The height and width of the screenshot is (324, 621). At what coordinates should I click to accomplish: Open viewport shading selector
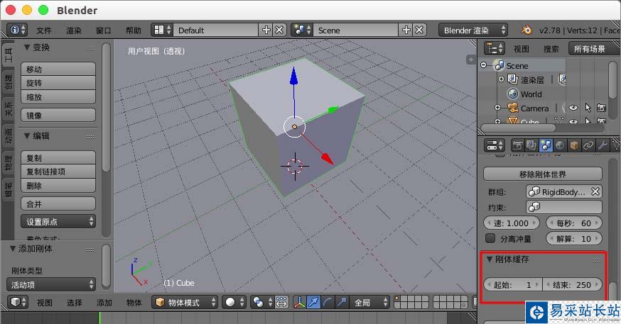click(234, 302)
